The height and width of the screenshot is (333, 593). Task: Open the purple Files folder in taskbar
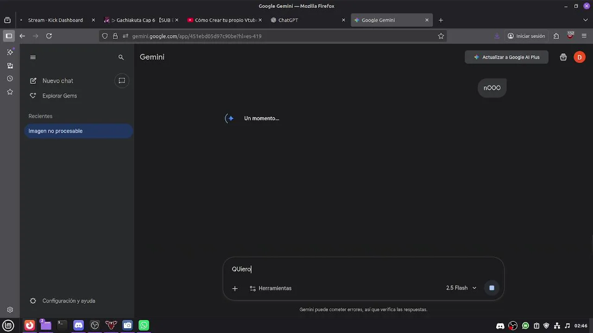point(45,325)
